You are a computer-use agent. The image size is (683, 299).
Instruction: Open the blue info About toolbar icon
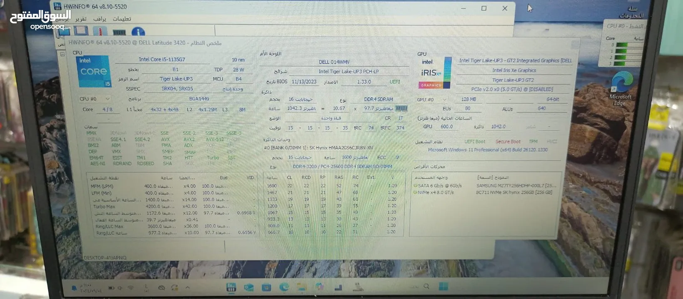(x=138, y=32)
